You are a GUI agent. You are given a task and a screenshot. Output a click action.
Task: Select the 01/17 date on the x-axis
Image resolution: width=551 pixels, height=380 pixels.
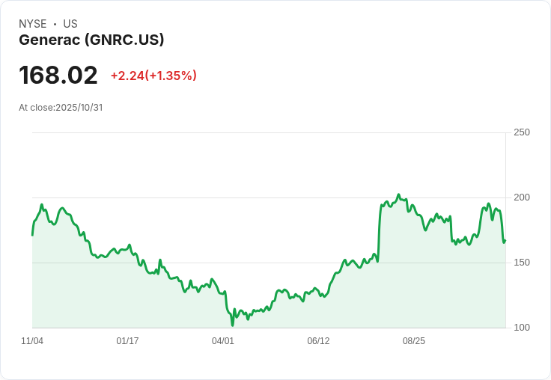tap(127, 341)
